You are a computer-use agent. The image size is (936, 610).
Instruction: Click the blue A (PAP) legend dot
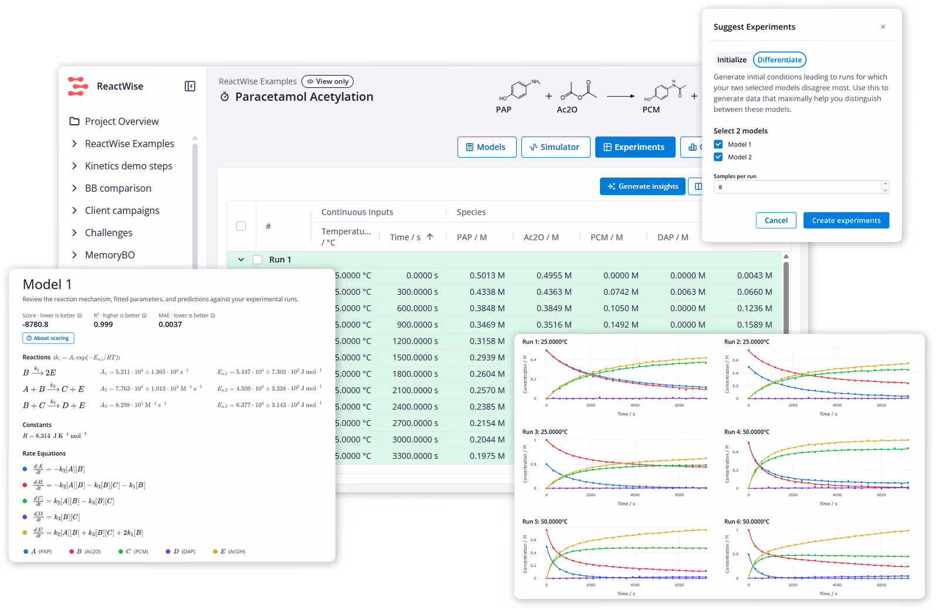pyautogui.click(x=26, y=551)
